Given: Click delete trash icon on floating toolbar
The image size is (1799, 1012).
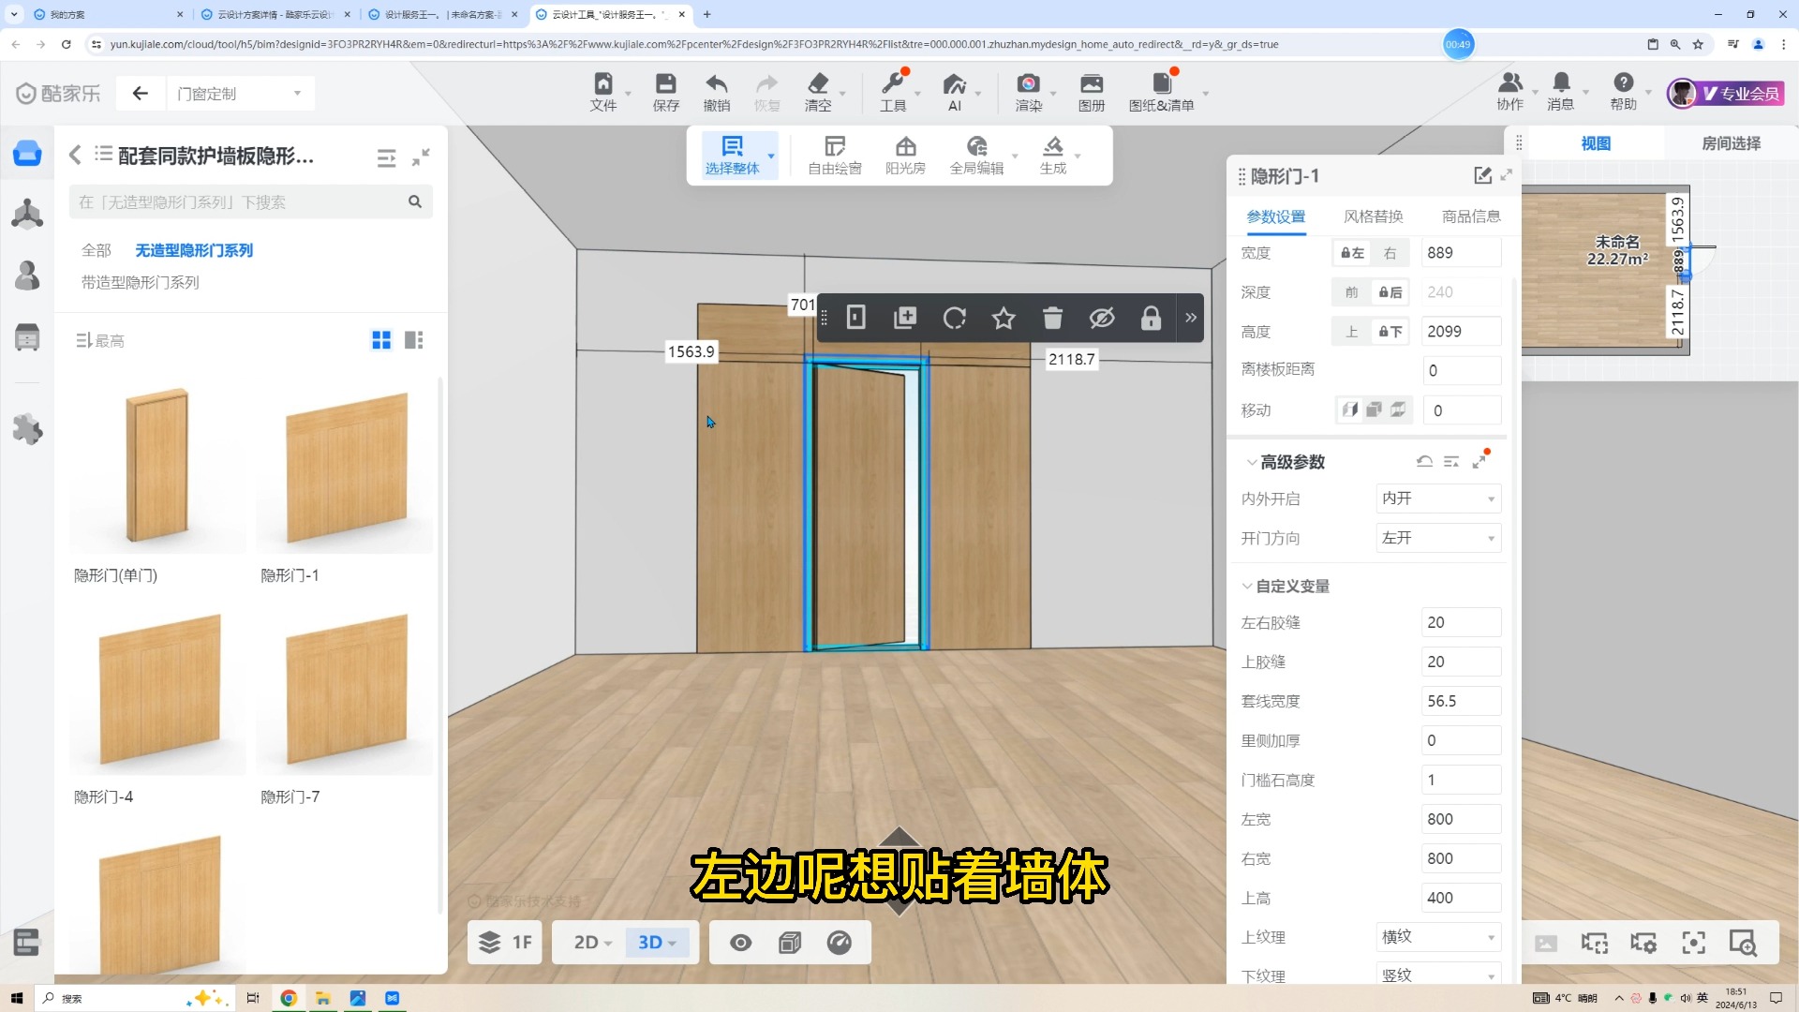Looking at the screenshot, I should 1052,318.
